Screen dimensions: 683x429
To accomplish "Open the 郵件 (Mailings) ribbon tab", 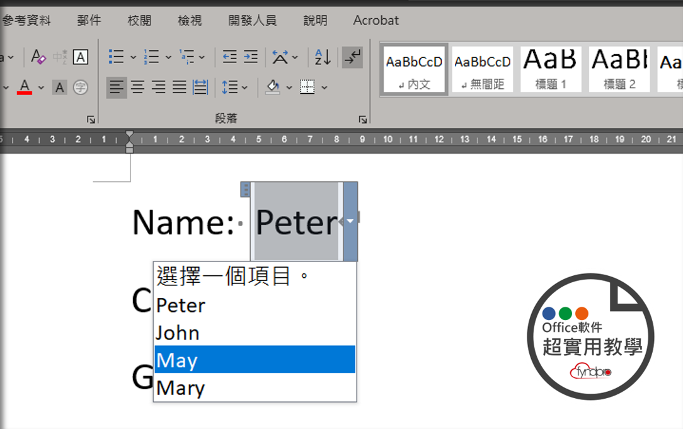I will (x=89, y=20).
